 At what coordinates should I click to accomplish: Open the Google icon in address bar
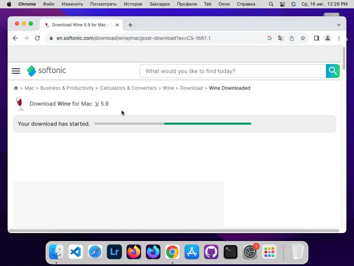(269, 38)
